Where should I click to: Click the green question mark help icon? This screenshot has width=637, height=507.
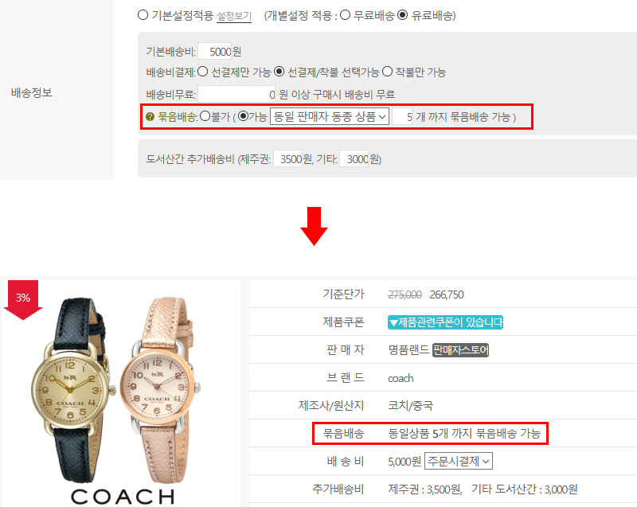click(x=150, y=117)
